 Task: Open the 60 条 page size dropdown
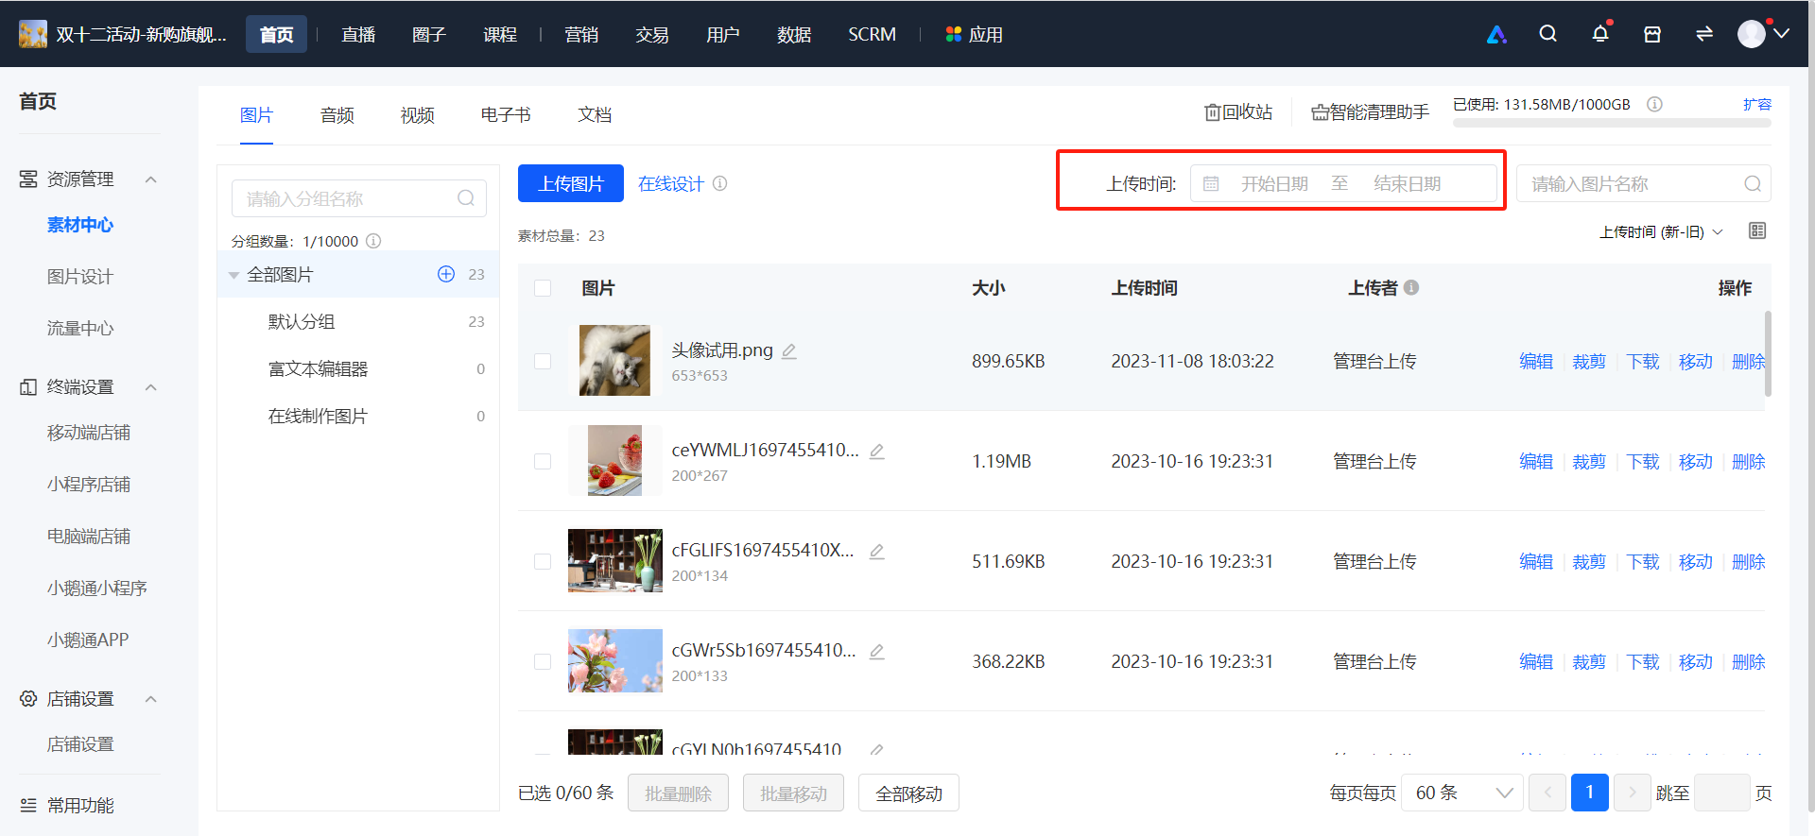1462,793
